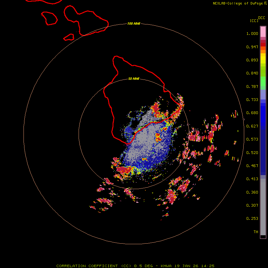Image resolution: width=268 pixels, height=268 pixels.
Task: Click the 0.520 scale value
Action: pos(252,153)
